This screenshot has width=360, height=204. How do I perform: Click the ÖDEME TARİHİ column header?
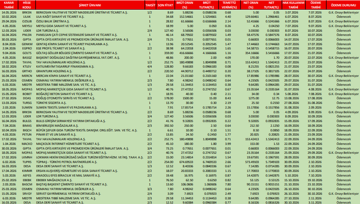(316, 5)
